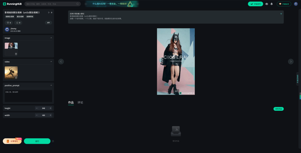The height and width of the screenshot is (153, 301).
Task: Click into the positive_prompt text area
Action: point(28,96)
